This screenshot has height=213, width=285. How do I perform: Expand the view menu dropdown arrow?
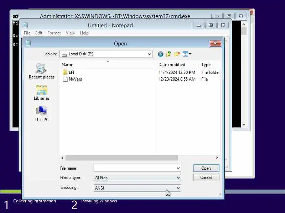click(x=190, y=54)
